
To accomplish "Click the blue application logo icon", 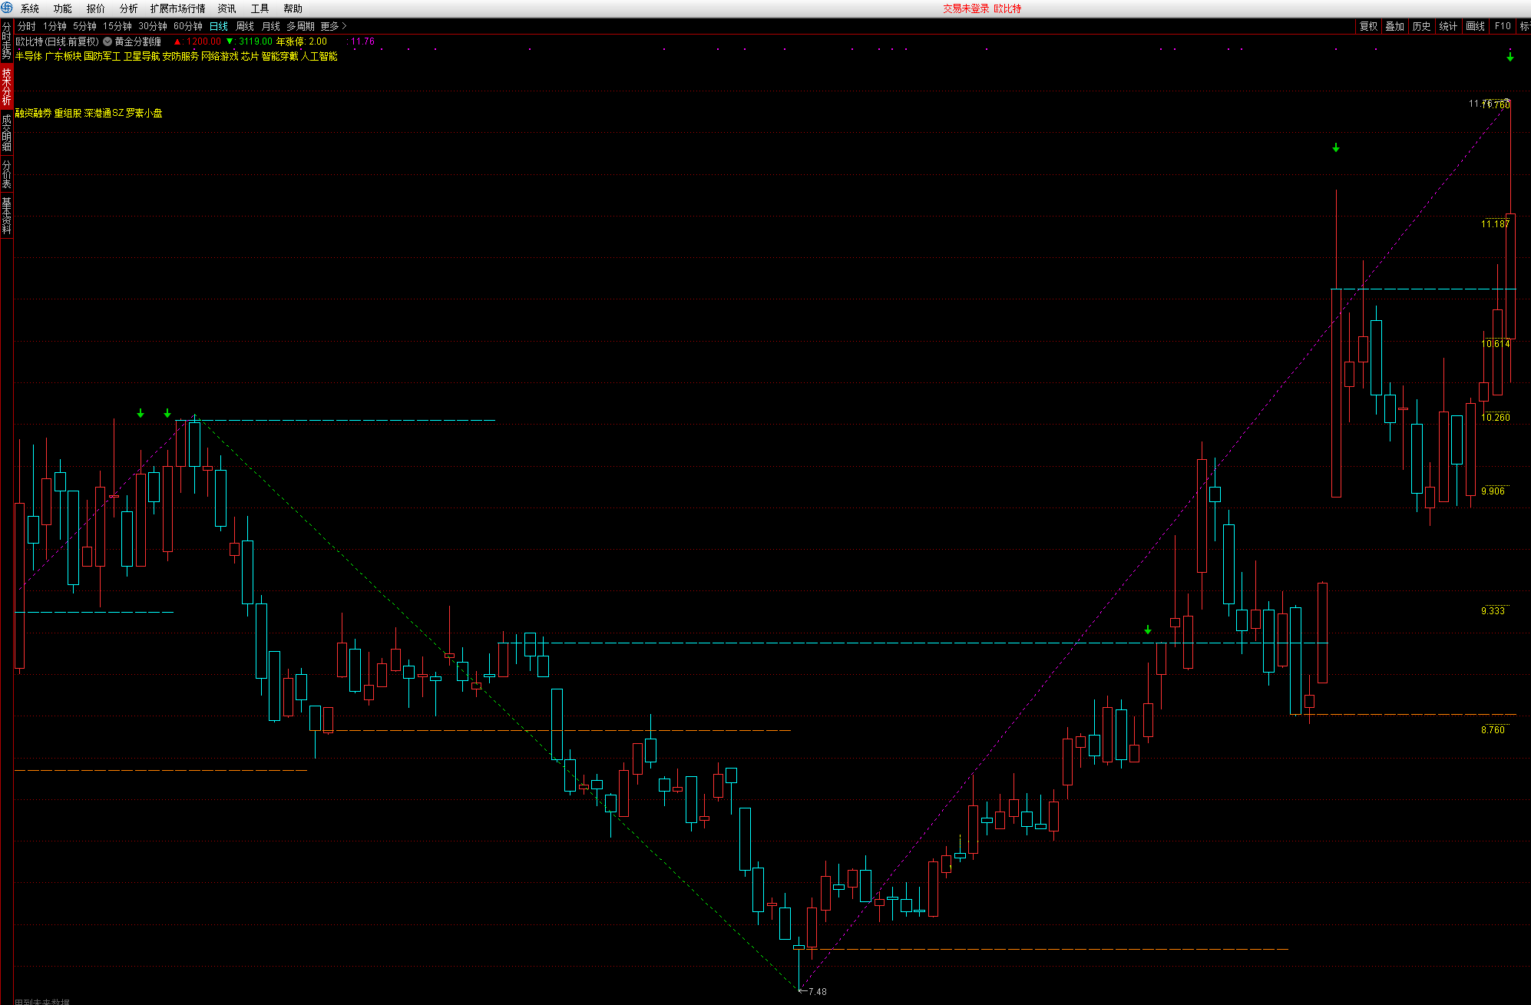I will (x=7, y=8).
